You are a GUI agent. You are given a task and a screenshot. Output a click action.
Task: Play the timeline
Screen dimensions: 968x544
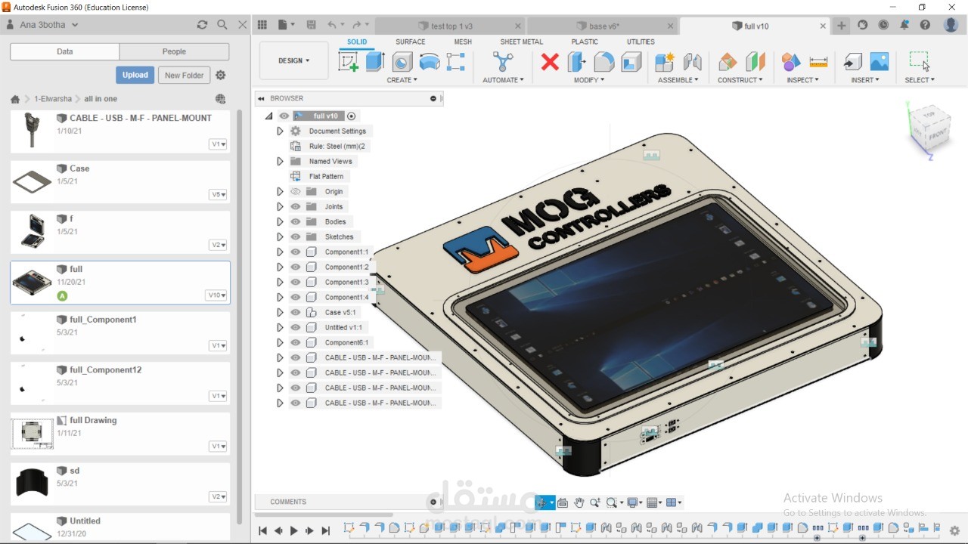pos(294,531)
